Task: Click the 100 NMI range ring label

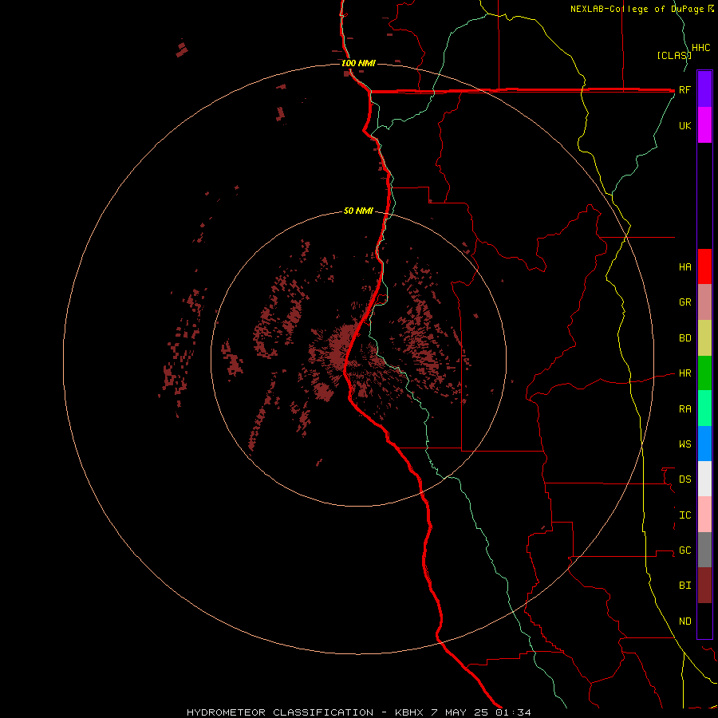Action: point(358,63)
